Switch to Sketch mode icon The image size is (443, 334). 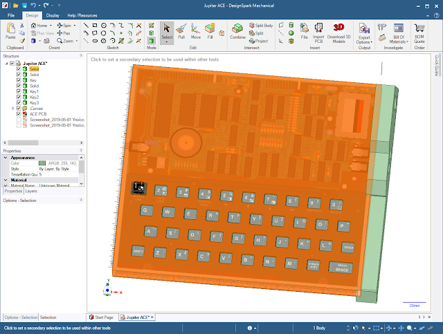click(152, 26)
